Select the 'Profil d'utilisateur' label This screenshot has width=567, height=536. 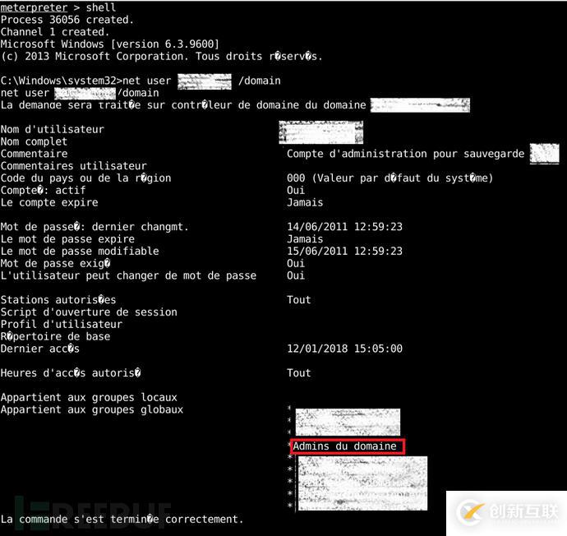62,324
